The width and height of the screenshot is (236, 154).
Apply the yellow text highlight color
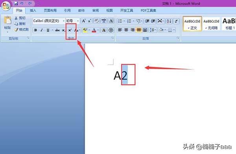pos(85,30)
